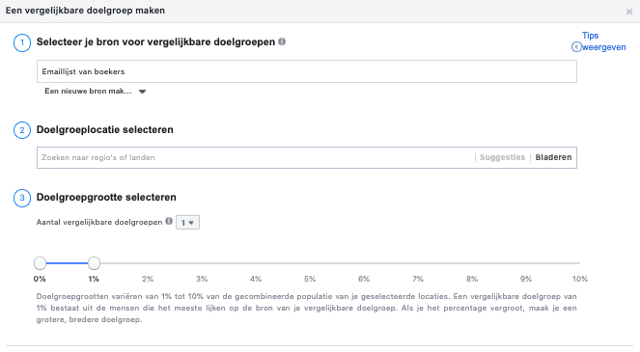
Task: Click the Tips weergeven arrow icon
Action: point(576,47)
